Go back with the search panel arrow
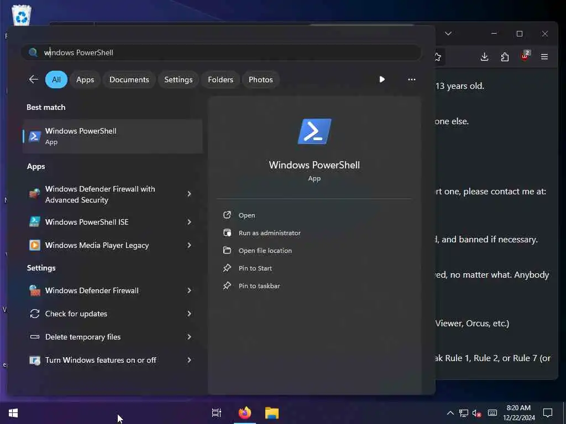566x424 pixels. pyautogui.click(x=34, y=79)
